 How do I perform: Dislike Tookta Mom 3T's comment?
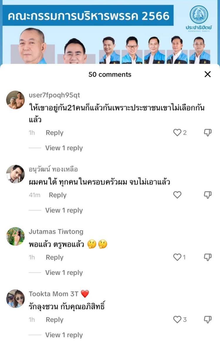(x=208, y=319)
